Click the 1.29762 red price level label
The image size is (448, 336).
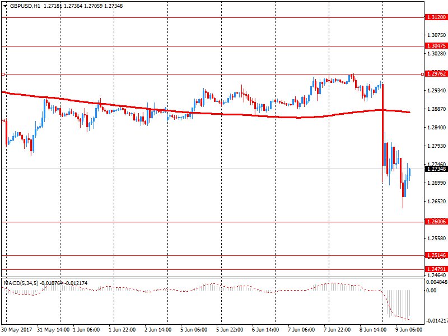coord(436,74)
